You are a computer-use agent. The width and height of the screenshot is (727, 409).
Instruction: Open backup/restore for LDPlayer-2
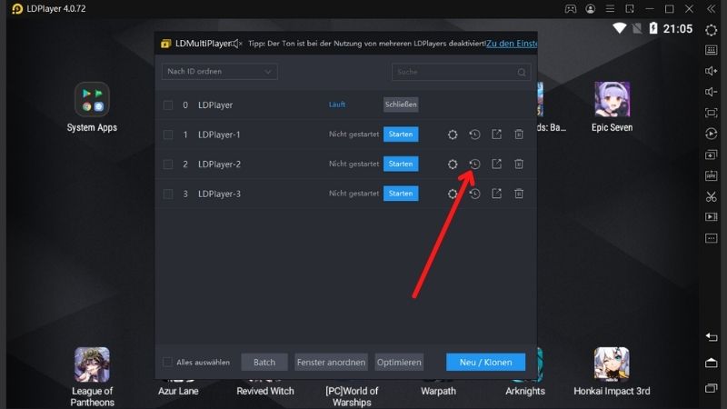pyautogui.click(x=474, y=165)
